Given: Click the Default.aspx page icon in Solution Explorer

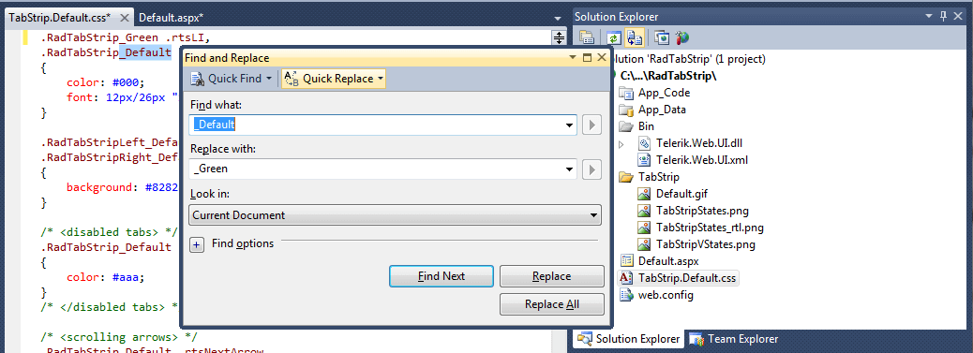Looking at the screenshot, I should (627, 260).
